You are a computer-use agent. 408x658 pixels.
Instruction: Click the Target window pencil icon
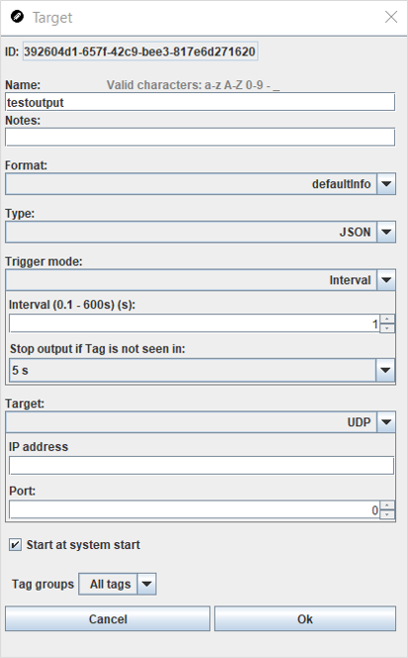tap(17, 17)
